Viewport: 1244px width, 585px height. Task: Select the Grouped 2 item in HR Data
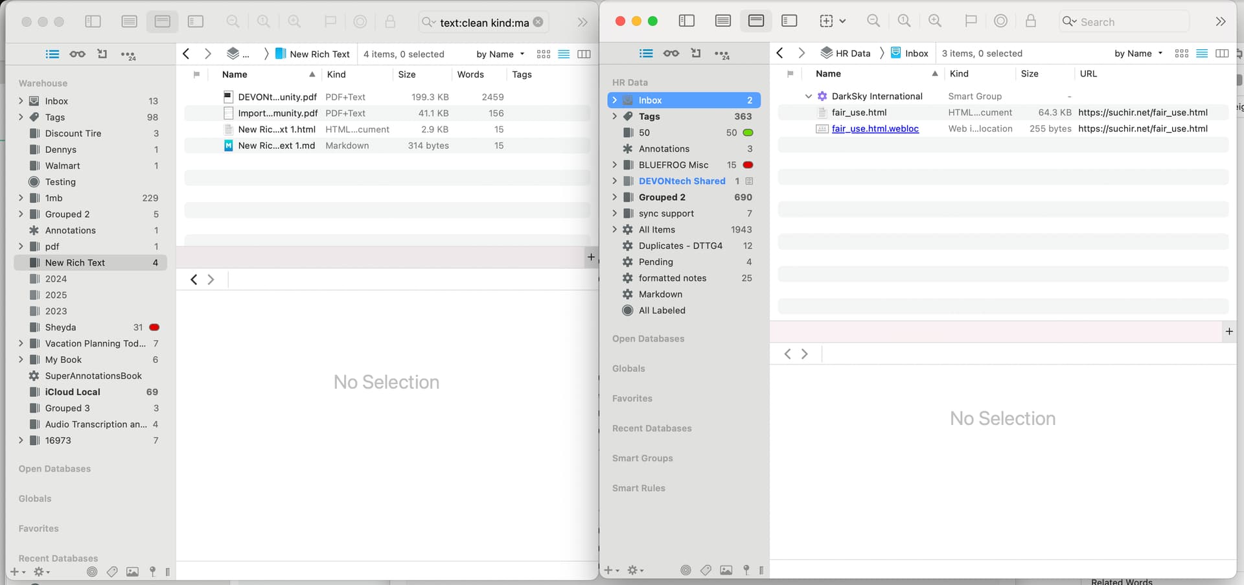[662, 198]
